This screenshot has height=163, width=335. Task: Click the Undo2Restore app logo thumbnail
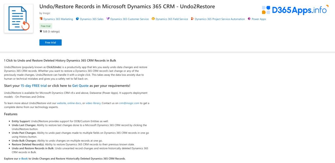click(19, 18)
